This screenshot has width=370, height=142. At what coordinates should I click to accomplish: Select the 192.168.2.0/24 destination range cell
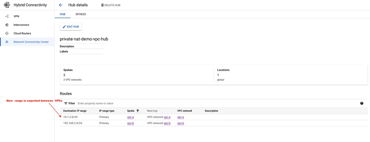click(73, 123)
